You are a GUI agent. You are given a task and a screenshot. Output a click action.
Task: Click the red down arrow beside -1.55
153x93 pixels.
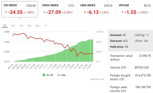123,12
